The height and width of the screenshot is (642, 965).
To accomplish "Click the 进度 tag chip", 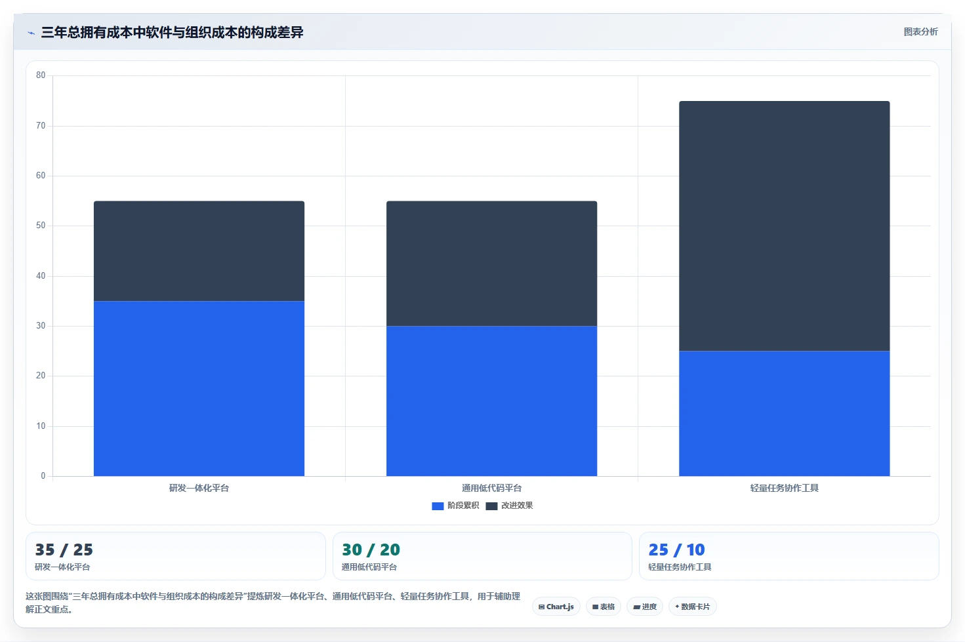I will [645, 607].
